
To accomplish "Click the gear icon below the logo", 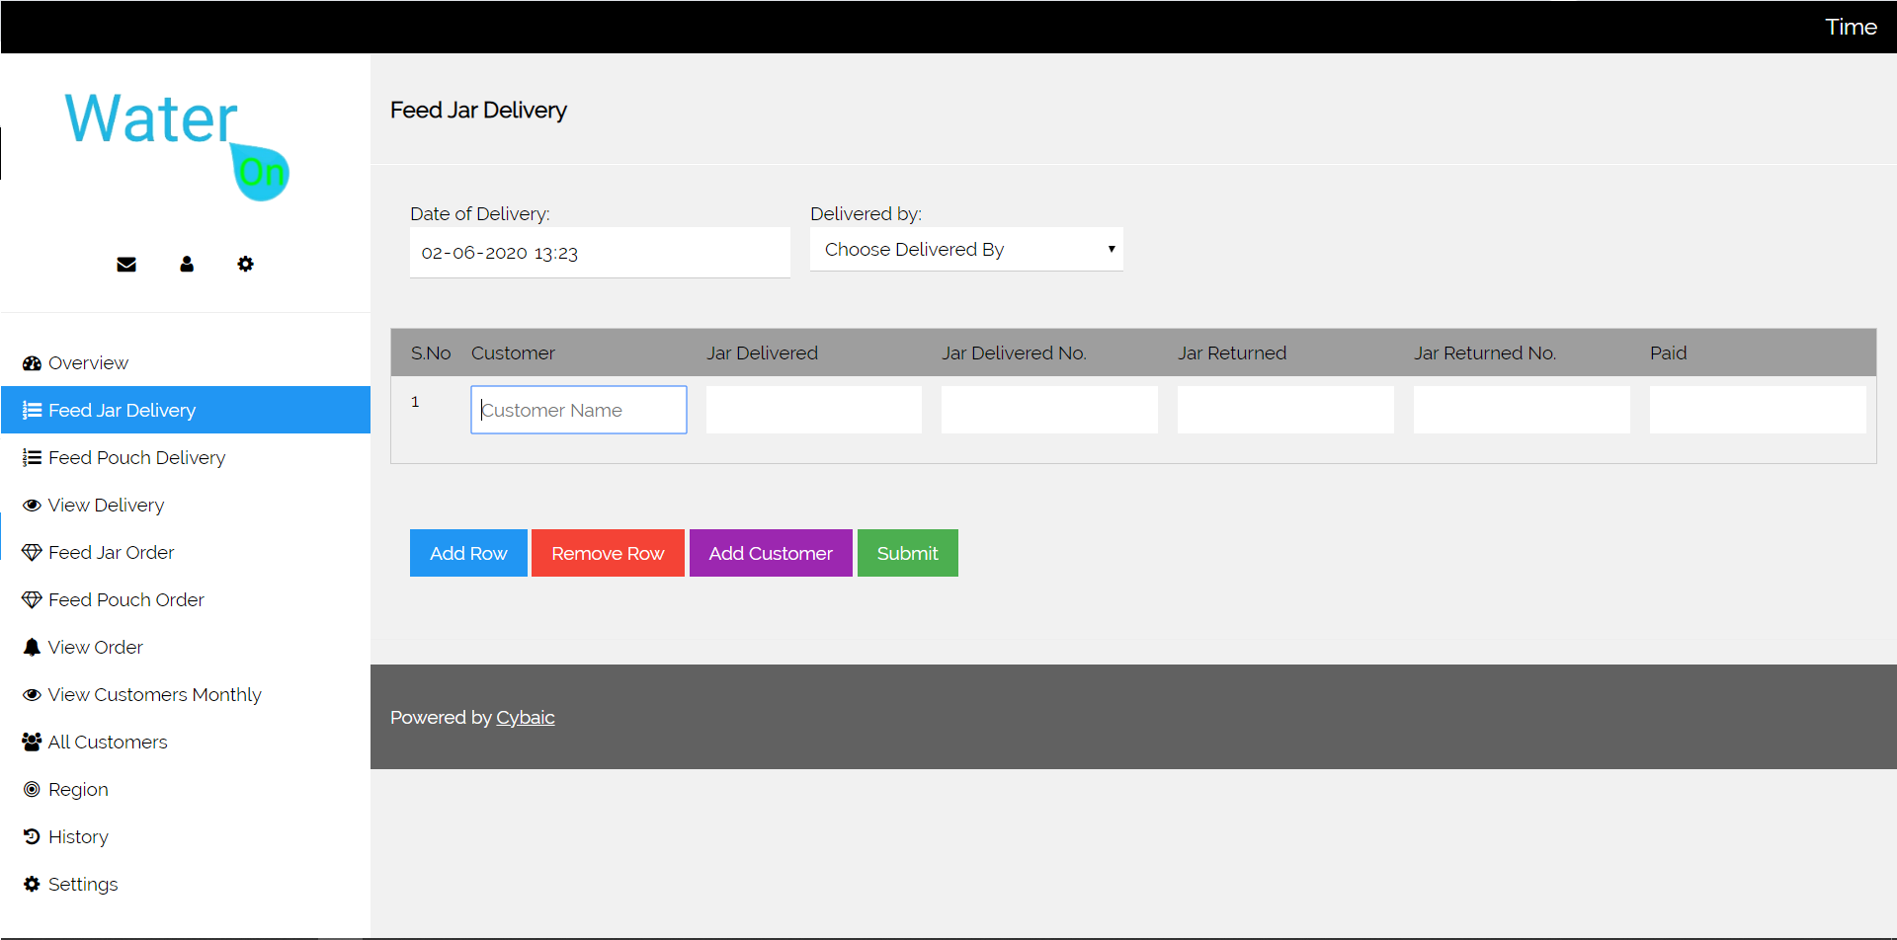I will [246, 265].
